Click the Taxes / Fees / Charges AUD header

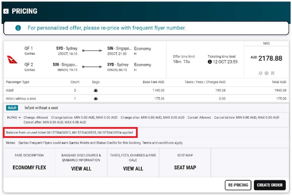point(205,82)
